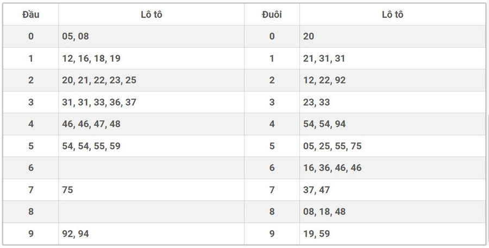
Task: Click the cell containing 92, 94
Action: (76, 234)
